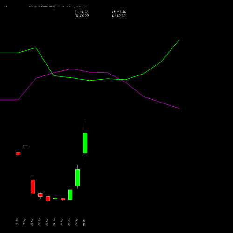Select the 01 Oct date label
This screenshot has height=233, width=233.
tap(84, 222)
